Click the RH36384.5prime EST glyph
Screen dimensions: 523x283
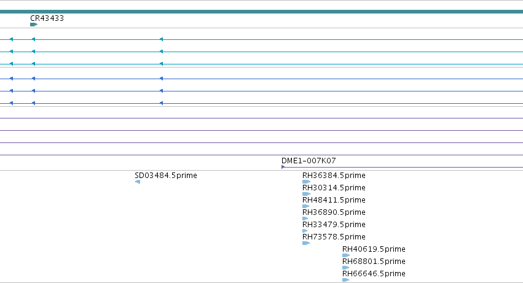click(x=306, y=182)
